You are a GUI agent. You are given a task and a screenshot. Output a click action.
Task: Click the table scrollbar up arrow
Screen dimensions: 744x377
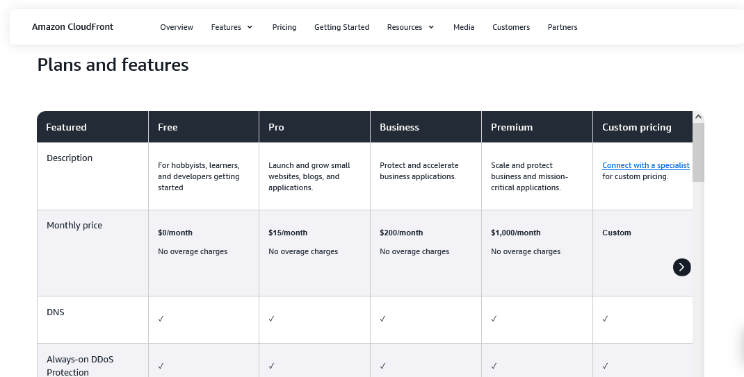[698, 117]
